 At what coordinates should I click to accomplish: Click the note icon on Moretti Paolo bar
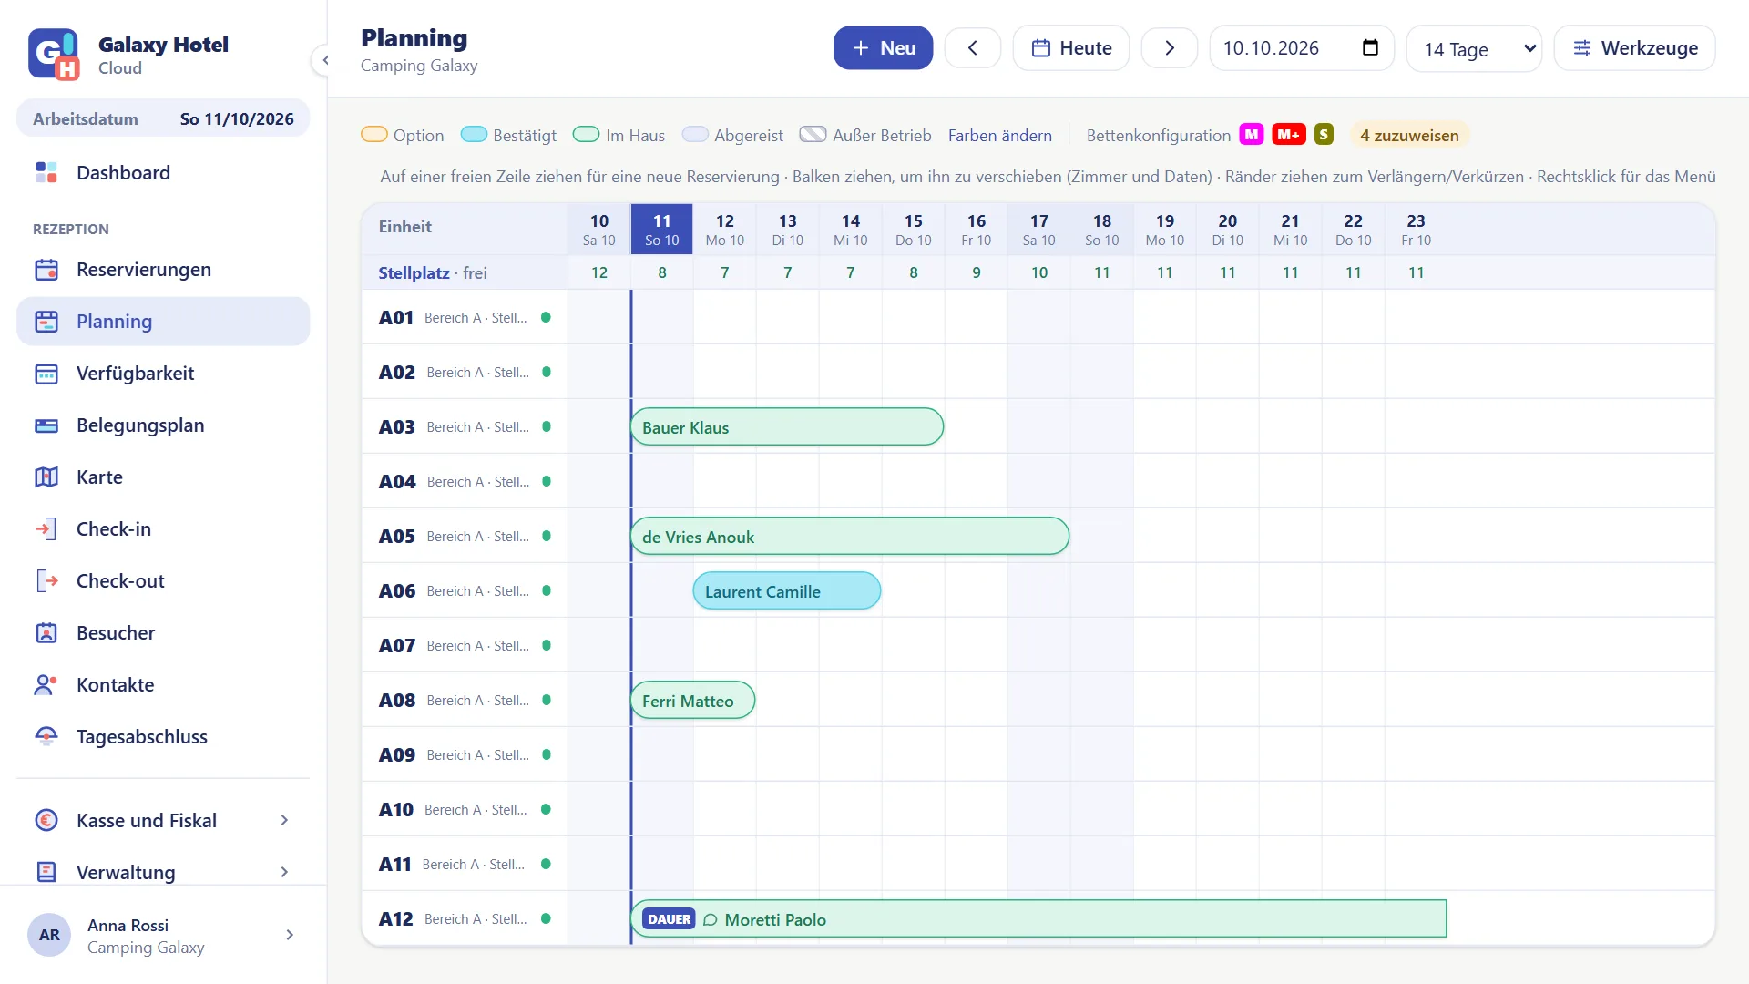click(x=711, y=919)
